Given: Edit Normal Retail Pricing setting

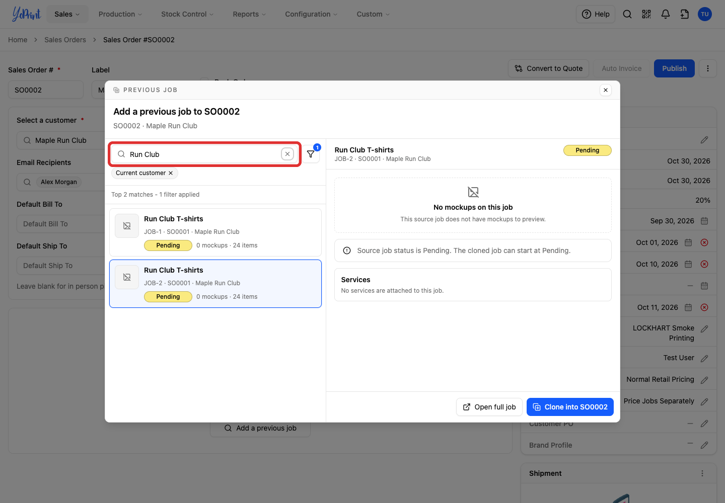Looking at the screenshot, I should (704, 380).
